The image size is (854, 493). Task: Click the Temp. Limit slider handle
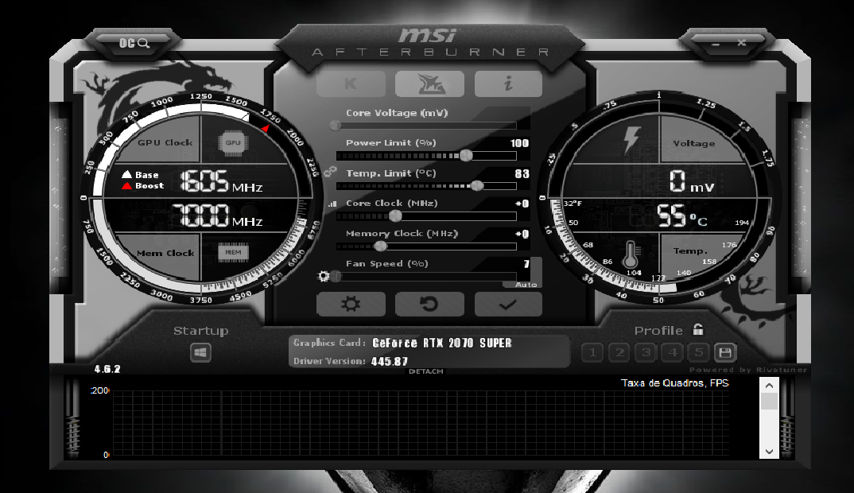(476, 186)
